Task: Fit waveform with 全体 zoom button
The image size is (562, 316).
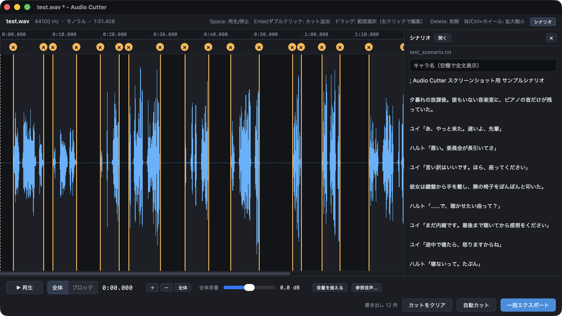Action: (183, 288)
